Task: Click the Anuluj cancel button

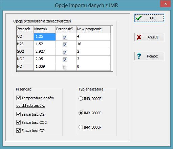Action: (149, 37)
